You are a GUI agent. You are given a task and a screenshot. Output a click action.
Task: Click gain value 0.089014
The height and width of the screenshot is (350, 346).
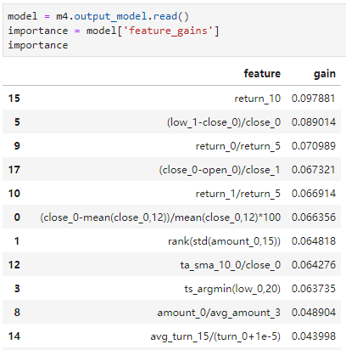(314, 122)
